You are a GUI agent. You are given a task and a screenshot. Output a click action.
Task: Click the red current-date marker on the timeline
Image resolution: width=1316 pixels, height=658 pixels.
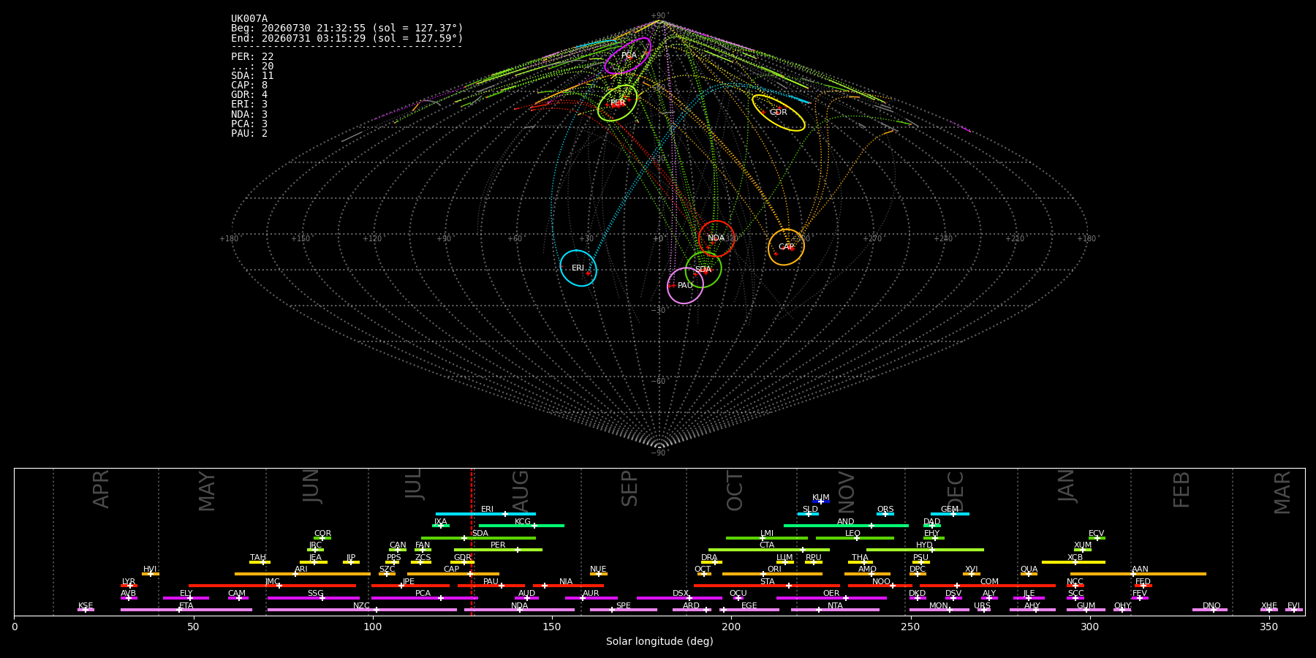click(472, 541)
